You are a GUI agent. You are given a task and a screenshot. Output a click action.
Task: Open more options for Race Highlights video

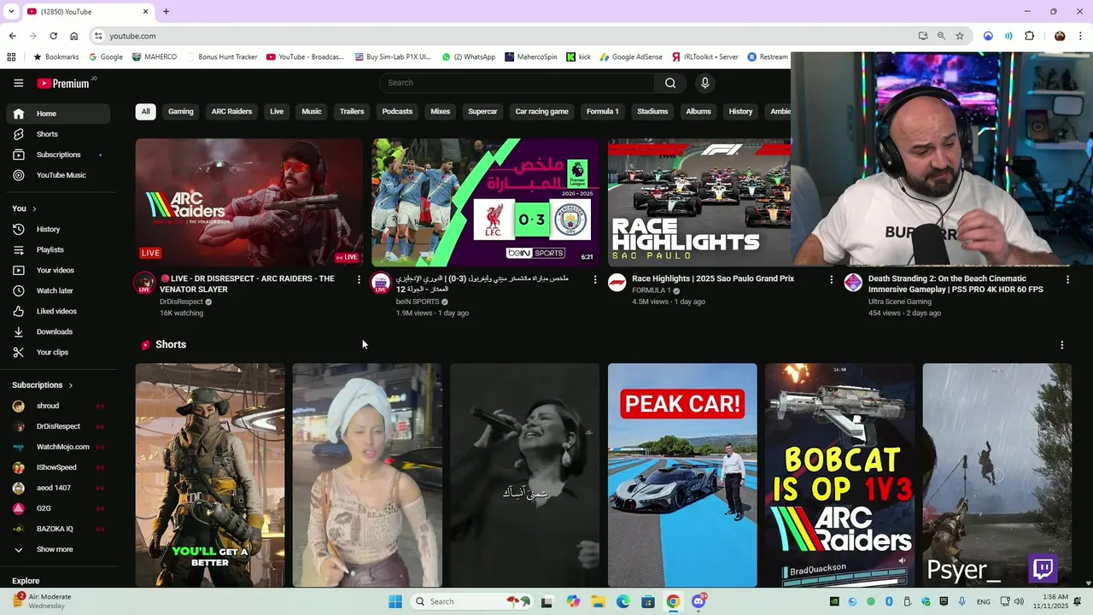pyautogui.click(x=832, y=279)
